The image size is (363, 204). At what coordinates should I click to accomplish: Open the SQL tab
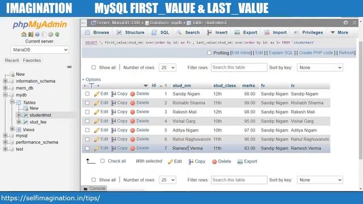[x=161, y=33]
